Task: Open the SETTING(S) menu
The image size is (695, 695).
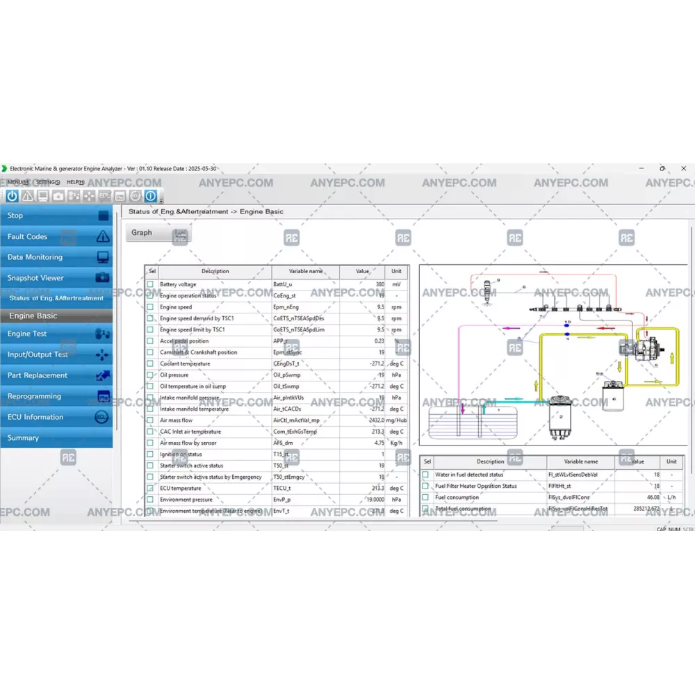Action: coord(48,182)
